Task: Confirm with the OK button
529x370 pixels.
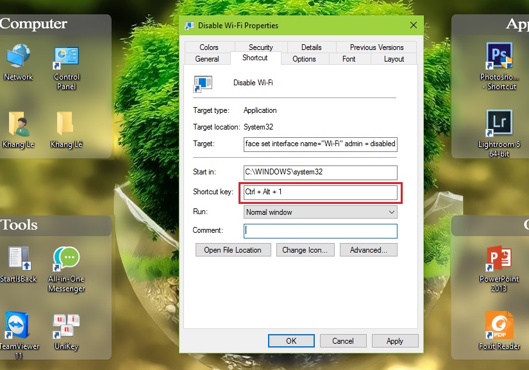Action: pyautogui.click(x=291, y=341)
